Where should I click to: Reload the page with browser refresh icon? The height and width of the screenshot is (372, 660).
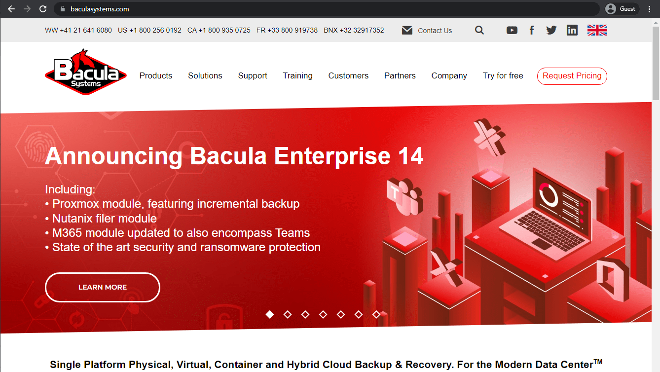click(x=43, y=9)
